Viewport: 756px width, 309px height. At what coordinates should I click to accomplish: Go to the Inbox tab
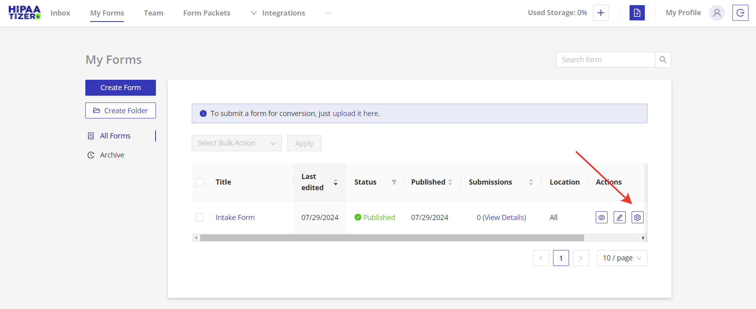click(x=60, y=13)
